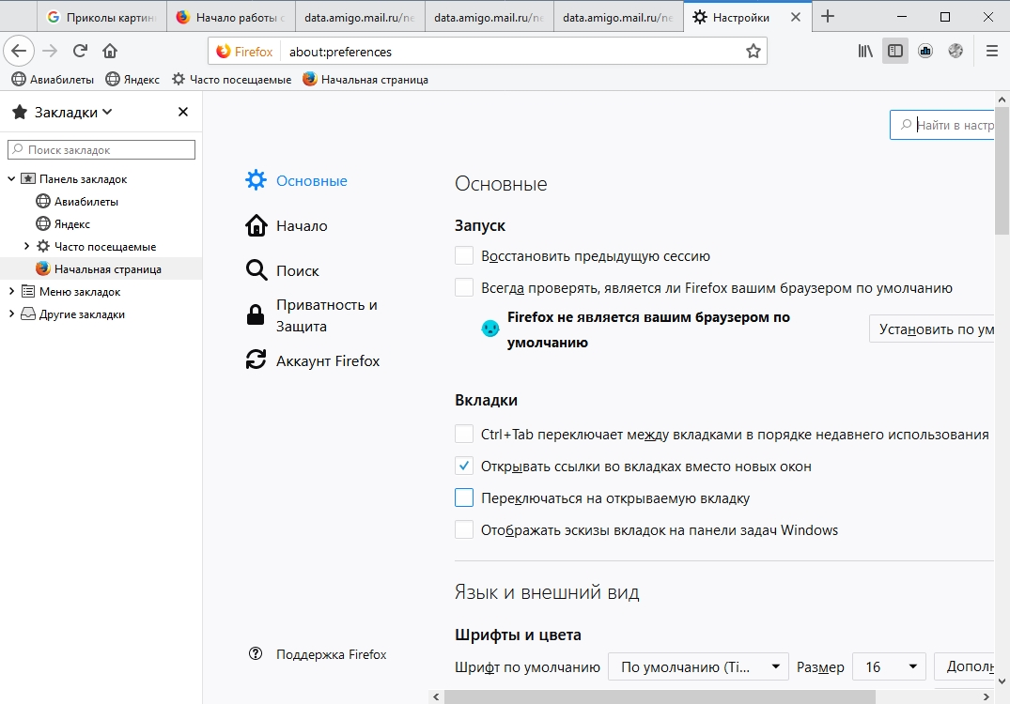Switch to the first data.amigo.mail.ru tab
1010x704 pixels.
tap(360, 18)
